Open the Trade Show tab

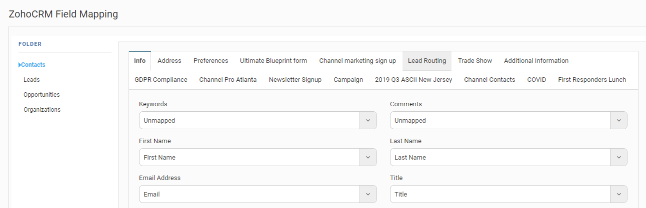tap(475, 61)
